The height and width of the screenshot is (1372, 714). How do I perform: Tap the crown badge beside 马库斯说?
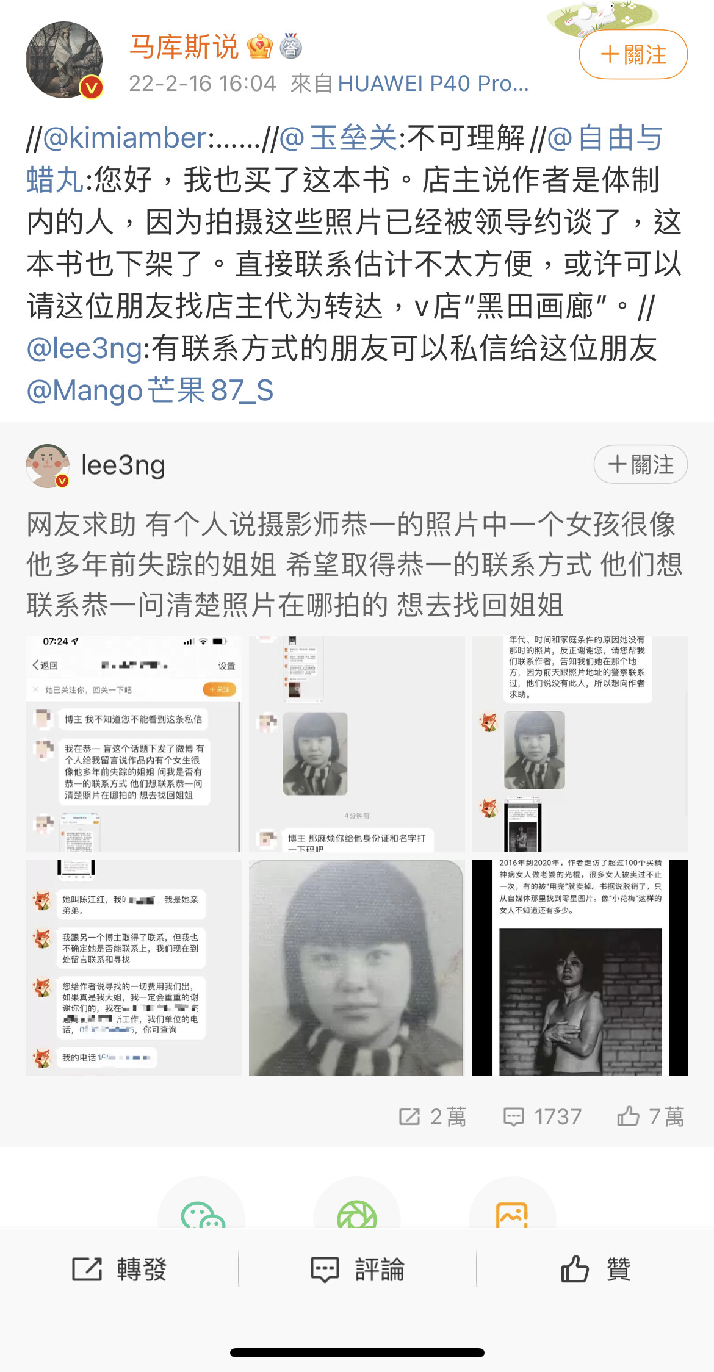259,47
